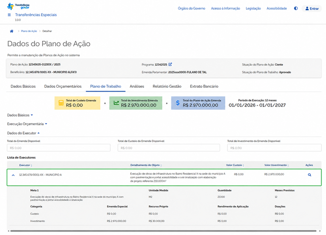Sort by Valor Custeio column
The width and height of the screenshot is (326, 235).
[235, 165]
